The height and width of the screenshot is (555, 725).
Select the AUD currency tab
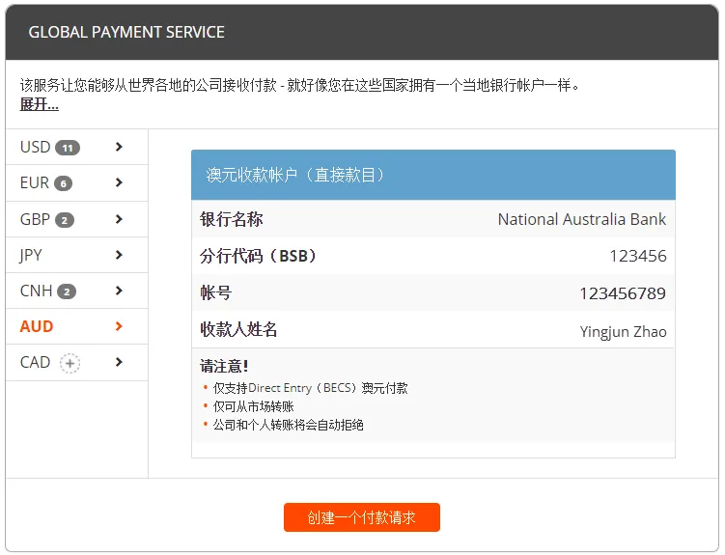[77, 326]
